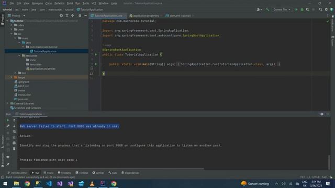Open the Terminal tool window
335x188 pixels.
point(82,173)
